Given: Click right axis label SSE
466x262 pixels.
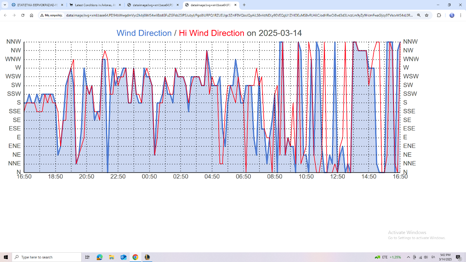Looking at the screenshot, I should 409,111.
